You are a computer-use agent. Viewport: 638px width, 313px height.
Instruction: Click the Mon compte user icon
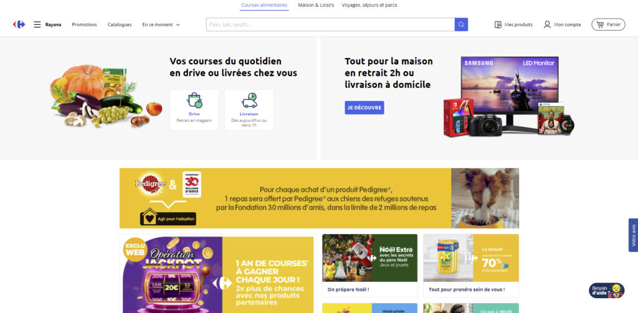pyautogui.click(x=547, y=24)
